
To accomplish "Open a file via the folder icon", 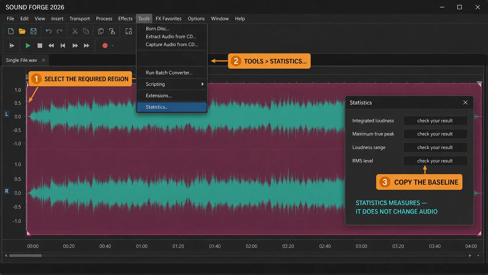I will 22,31.
